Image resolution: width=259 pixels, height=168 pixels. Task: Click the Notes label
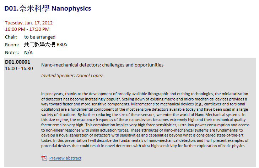tap(12, 52)
